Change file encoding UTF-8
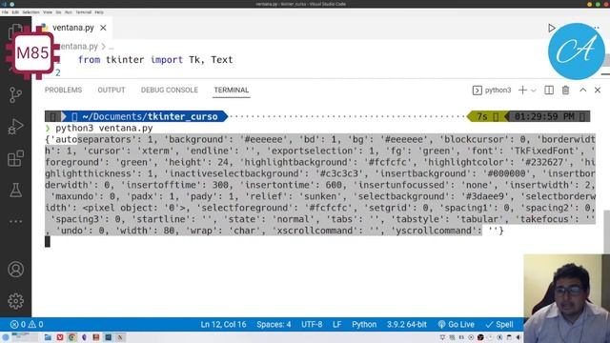This screenshot has width=610, height=343. tap(312, 324)
